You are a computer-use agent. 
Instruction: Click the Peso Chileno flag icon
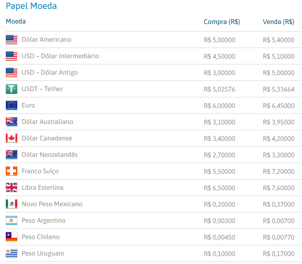[x=12, y=237]
